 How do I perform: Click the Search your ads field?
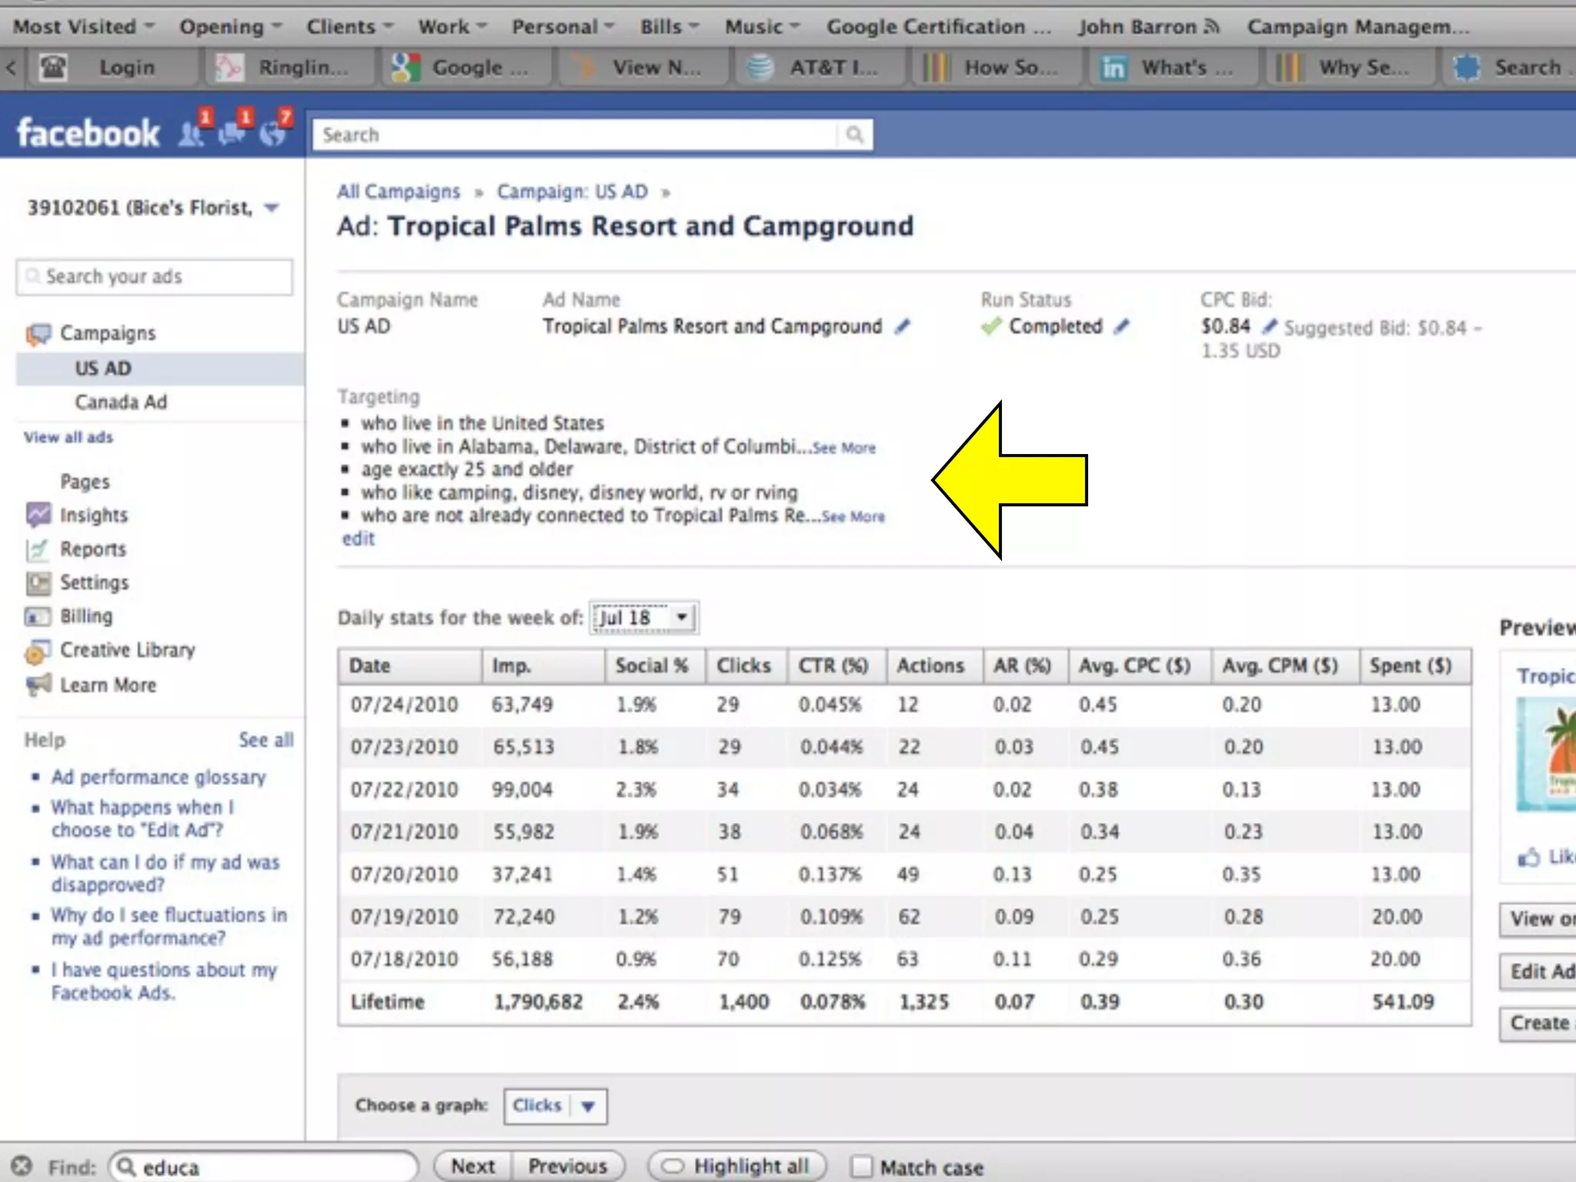[x=154, y=277]
